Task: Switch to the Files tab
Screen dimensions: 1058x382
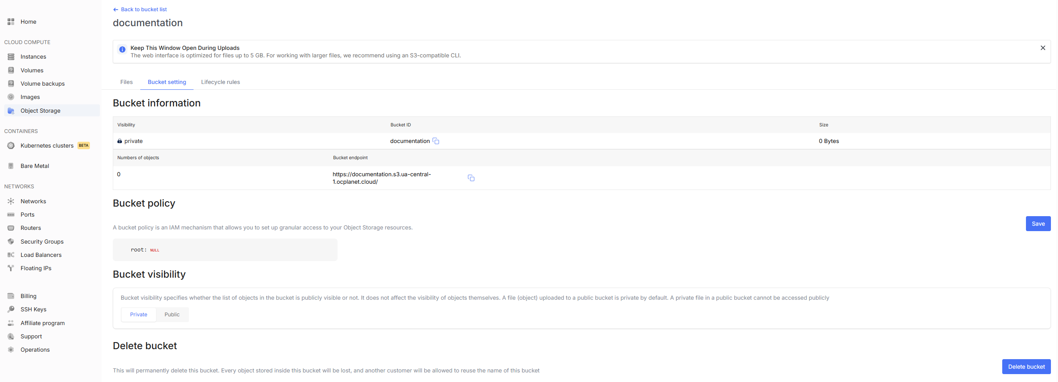Action: [x=127, y=82]
